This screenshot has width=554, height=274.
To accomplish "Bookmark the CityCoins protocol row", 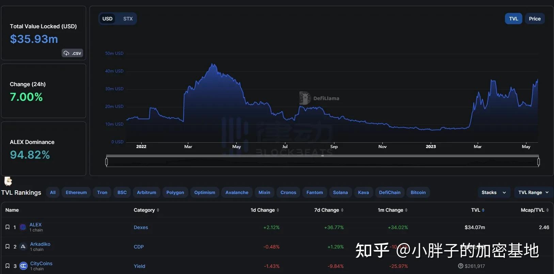I will tap(7, 266).
